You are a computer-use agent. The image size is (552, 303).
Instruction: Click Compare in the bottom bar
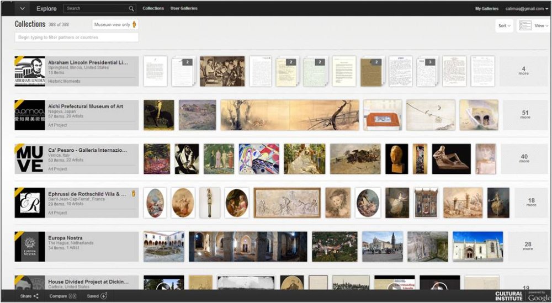tap(58, 296)
